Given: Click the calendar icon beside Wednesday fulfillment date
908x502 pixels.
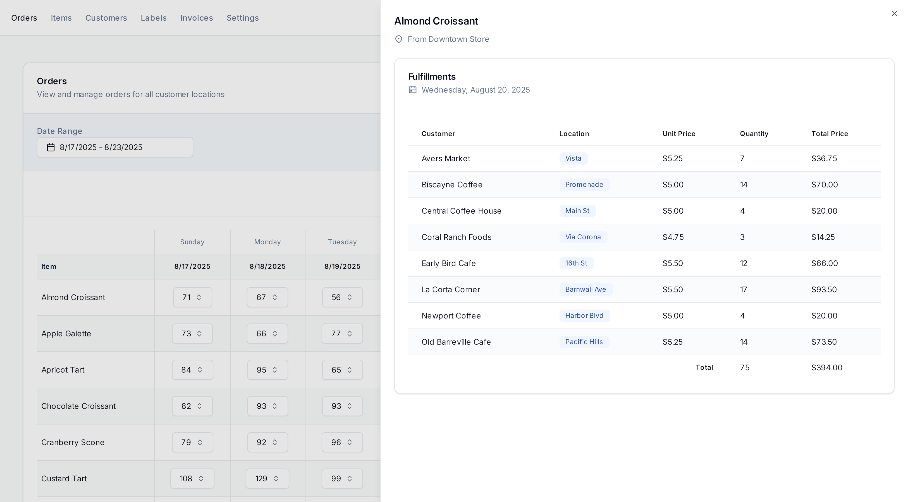Looking at the screenshot, I should click(x=412, y=90).
